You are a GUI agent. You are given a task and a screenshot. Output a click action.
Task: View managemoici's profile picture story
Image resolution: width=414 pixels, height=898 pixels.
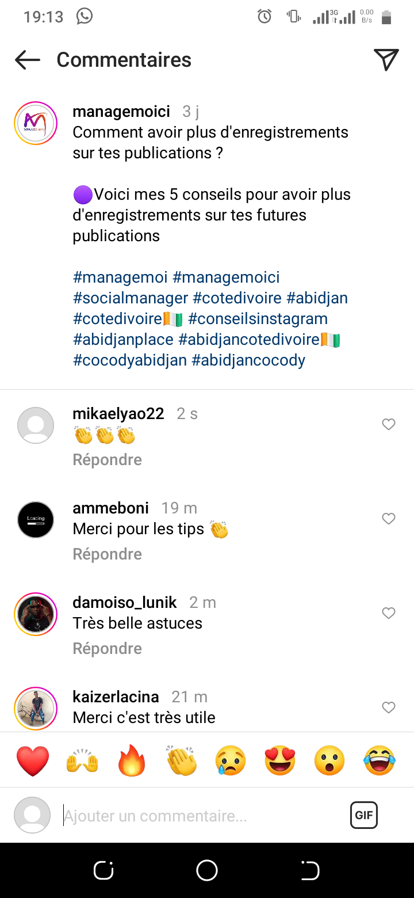point(36,123)
